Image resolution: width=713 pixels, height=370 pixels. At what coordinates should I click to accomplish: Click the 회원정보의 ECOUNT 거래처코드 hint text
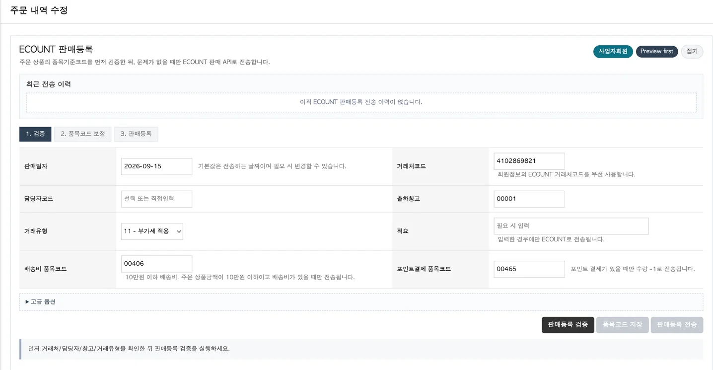567,174
